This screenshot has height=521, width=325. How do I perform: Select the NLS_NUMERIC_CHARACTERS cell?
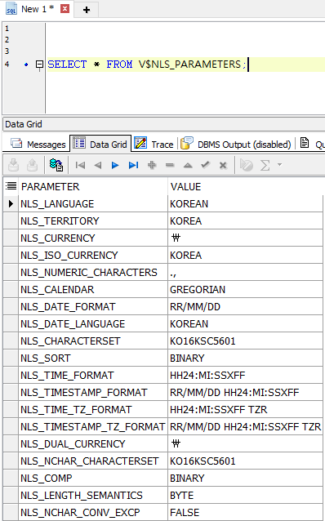[x=93, y=273]
